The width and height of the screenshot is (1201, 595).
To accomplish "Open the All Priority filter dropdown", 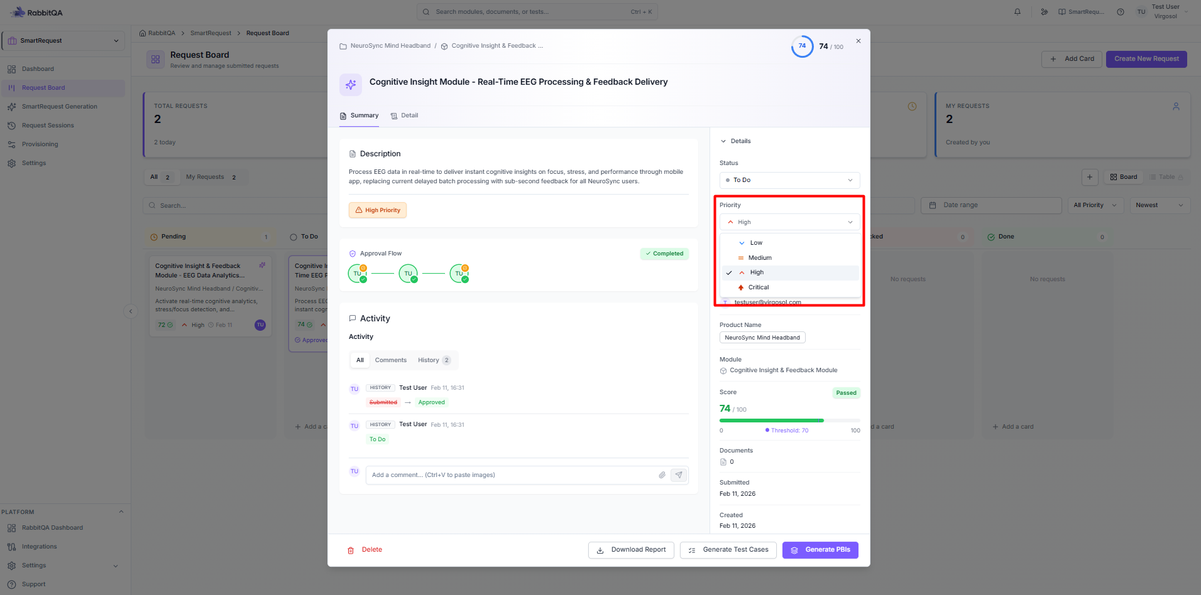I will tap(1095, 205).
